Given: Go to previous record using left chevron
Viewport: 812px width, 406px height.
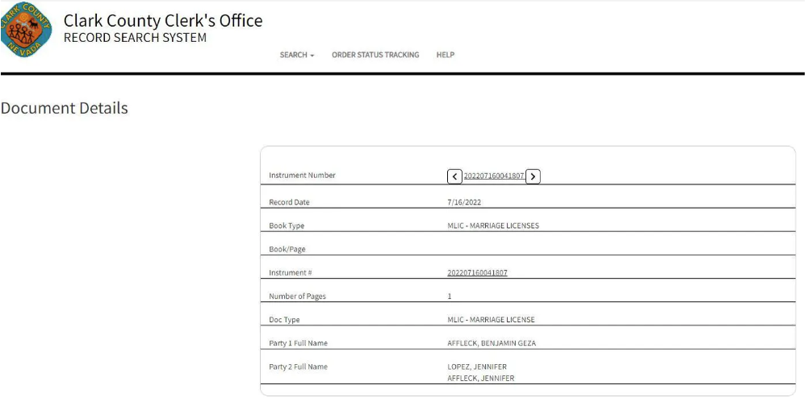Looking at the screenshot, I should [x=455, y=176].
